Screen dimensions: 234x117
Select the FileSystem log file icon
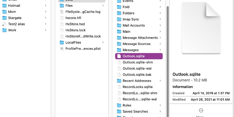pos(62,12)
